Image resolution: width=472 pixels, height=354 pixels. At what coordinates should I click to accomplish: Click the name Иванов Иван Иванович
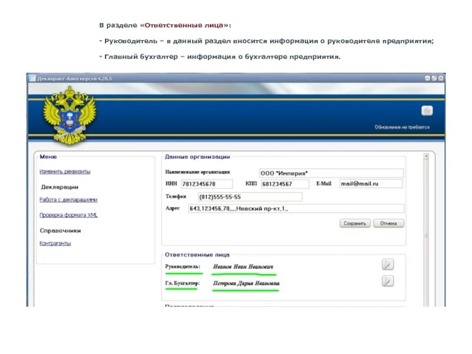click(243, 267)
